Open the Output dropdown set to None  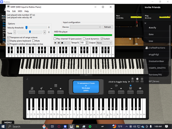[x=104, y=43]
